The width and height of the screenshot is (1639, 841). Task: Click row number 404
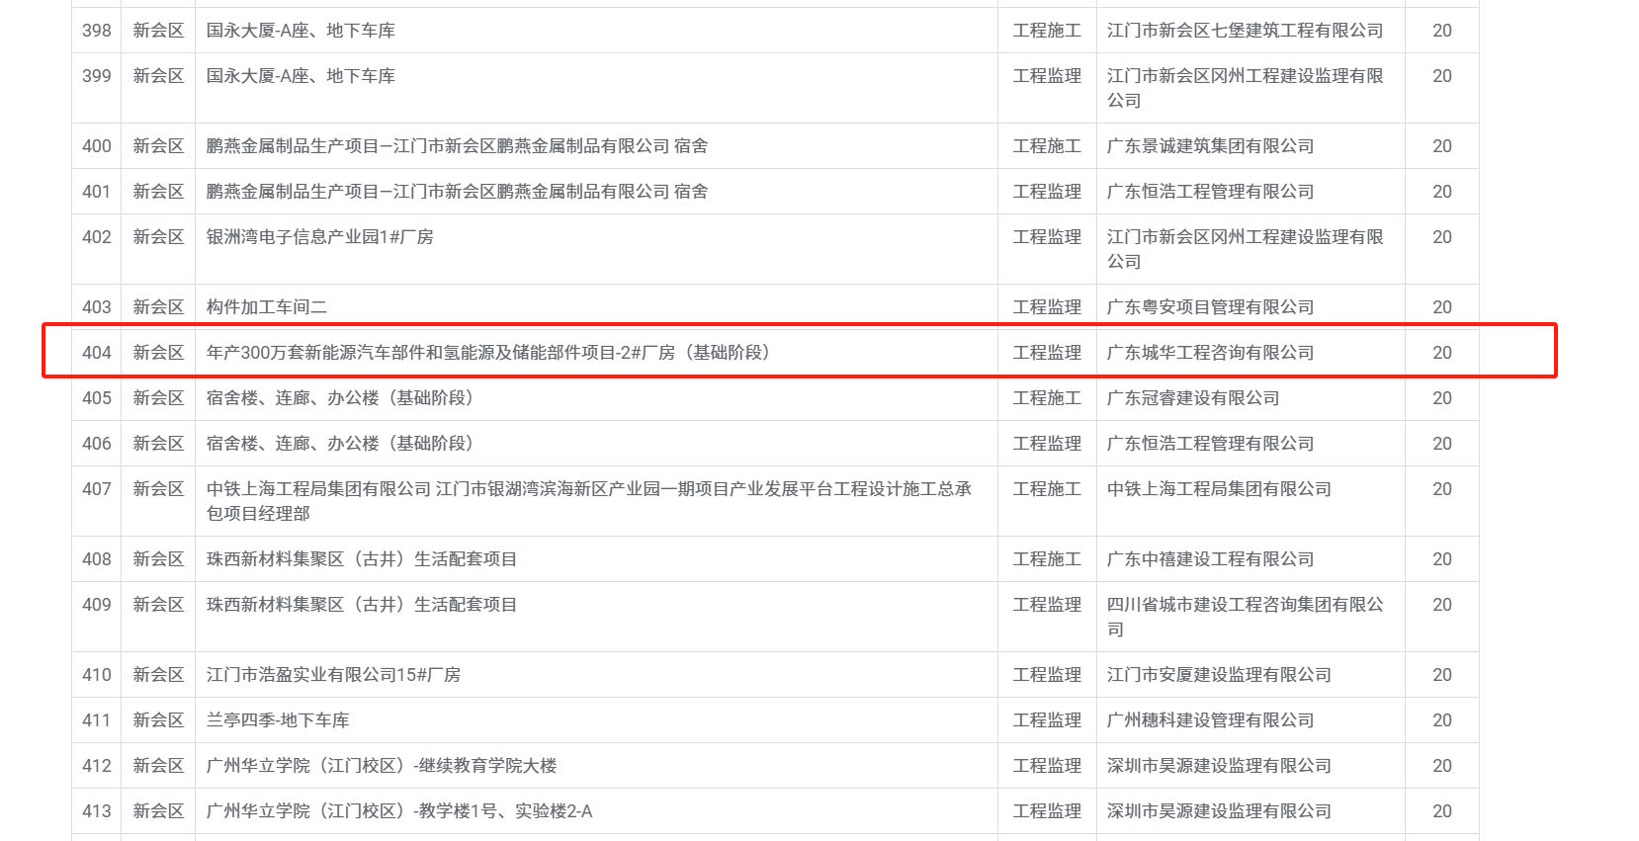[97, 353]
